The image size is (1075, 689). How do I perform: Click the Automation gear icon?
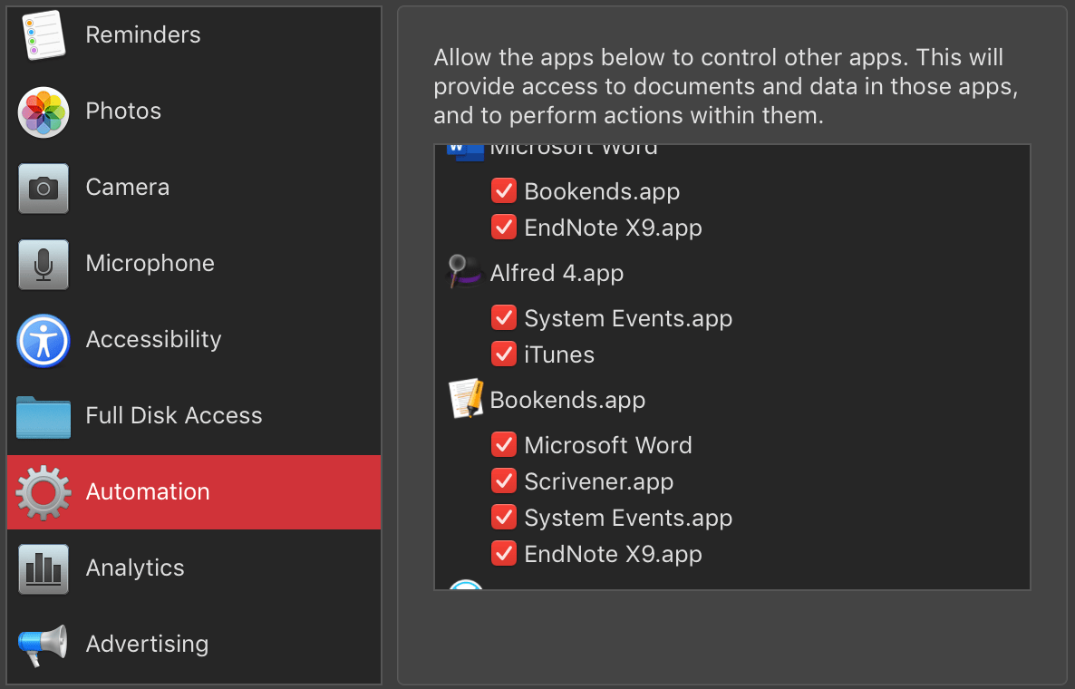(44, 492)
